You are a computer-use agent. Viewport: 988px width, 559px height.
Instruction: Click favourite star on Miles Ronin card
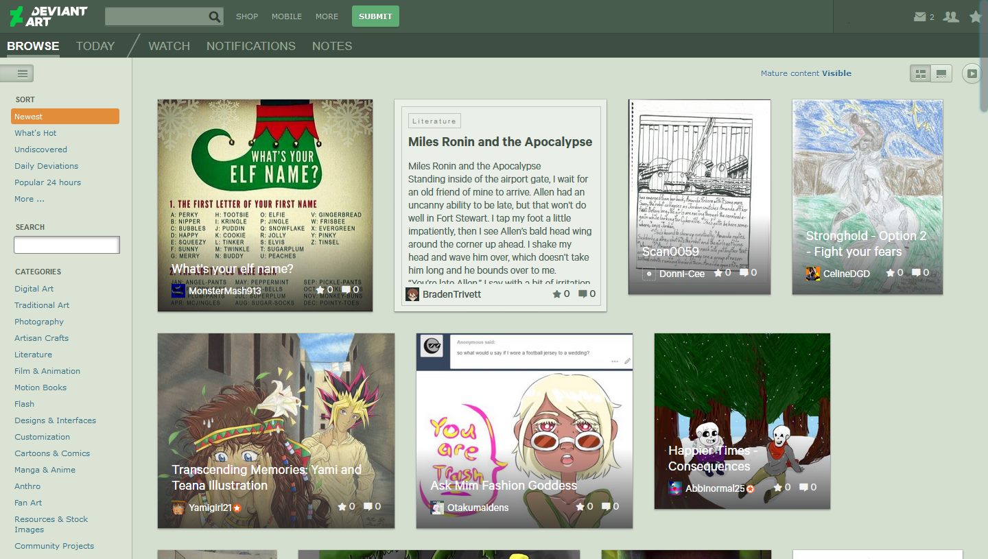point(556,294)
